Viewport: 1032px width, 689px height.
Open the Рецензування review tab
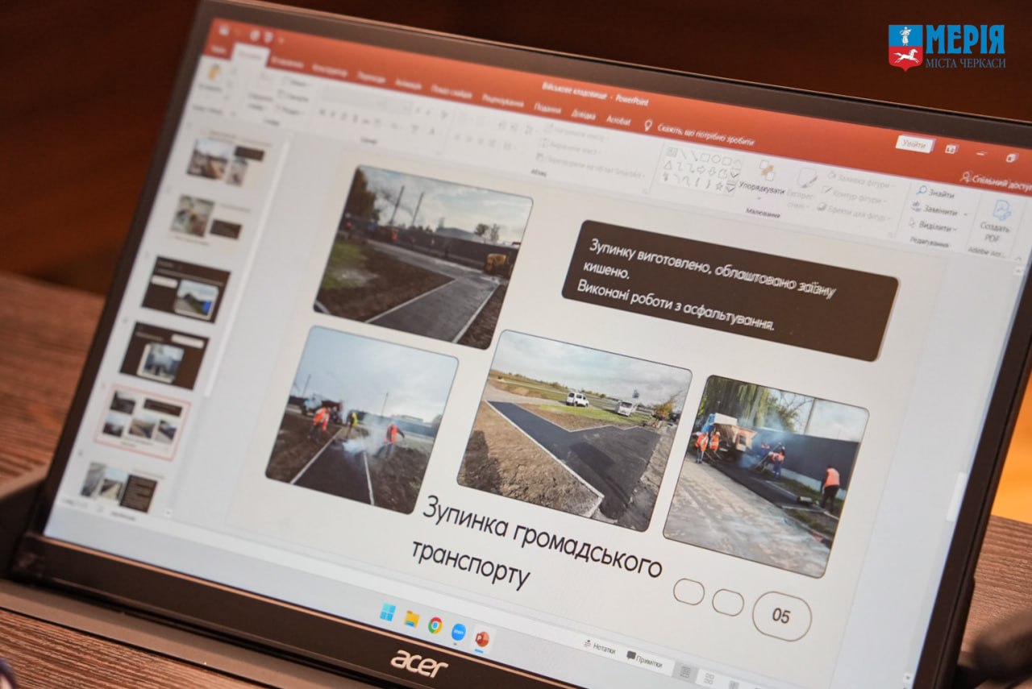(x=501, y=99)
